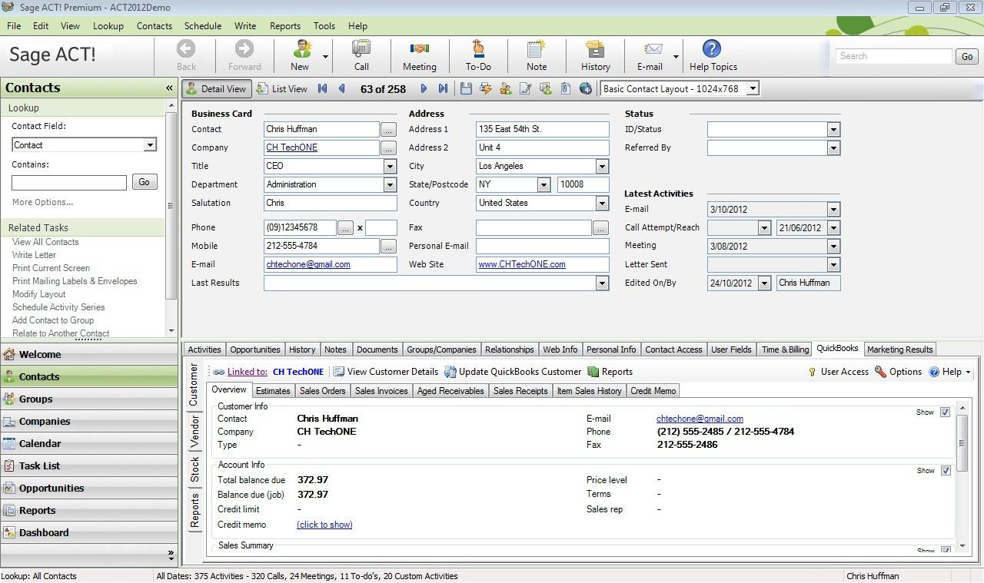
Task: Open the Schedule menu
Action: pyautogui.click(x=203, y=25)
